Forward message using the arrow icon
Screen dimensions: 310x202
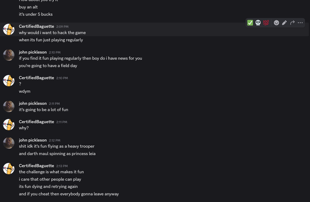292,23
